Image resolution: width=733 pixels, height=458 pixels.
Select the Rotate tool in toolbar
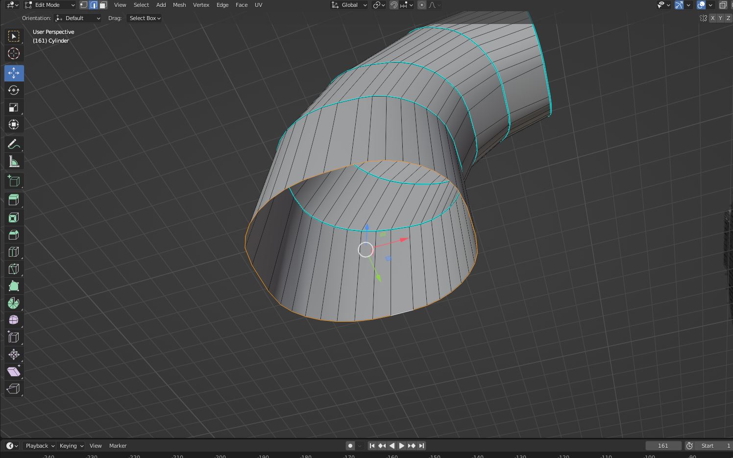click(x=14, y=90)
